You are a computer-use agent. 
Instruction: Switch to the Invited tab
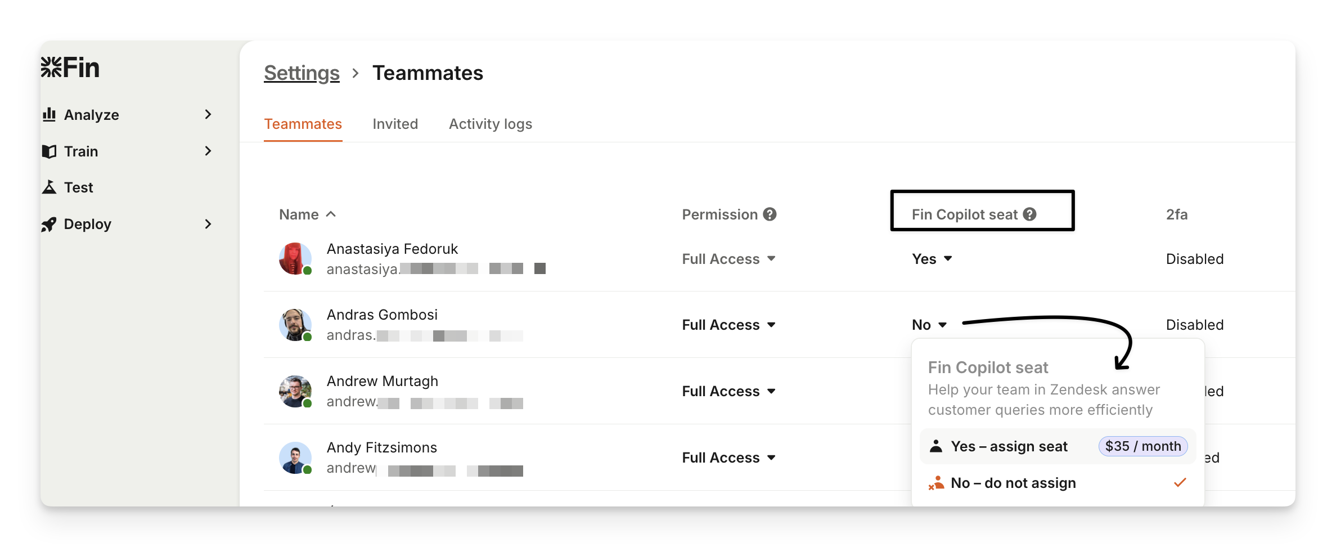coord(395,124)
